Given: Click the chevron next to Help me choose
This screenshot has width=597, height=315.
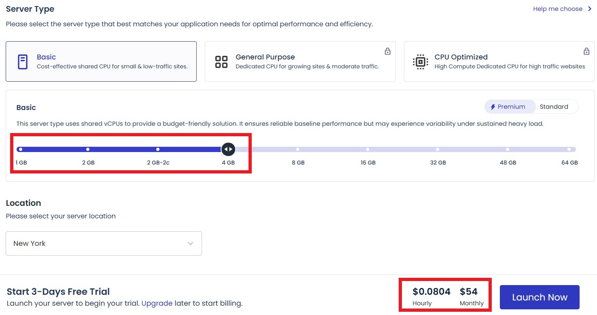Looking at the screenshot, I should 590,8.
